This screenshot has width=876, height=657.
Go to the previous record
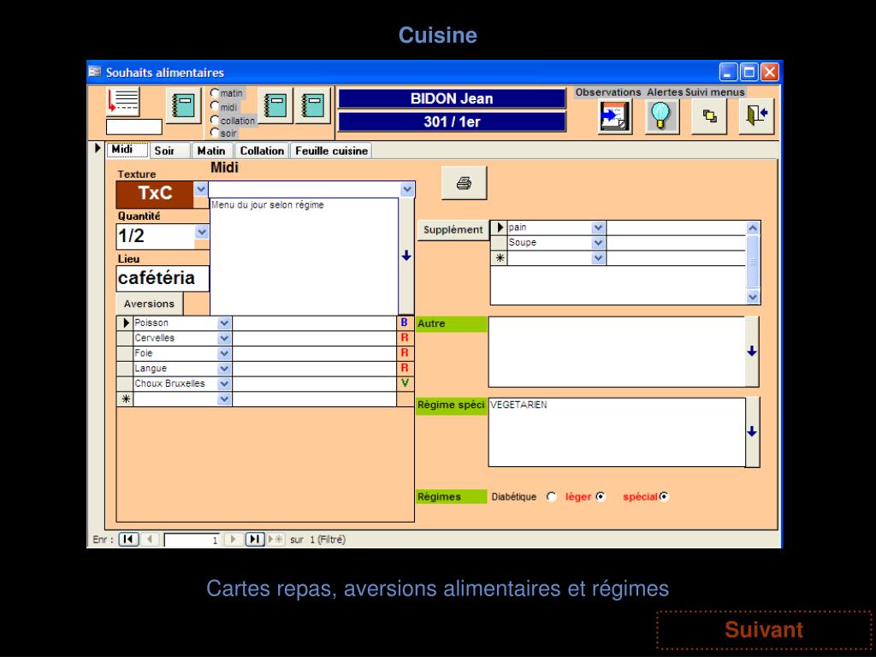pos(149,539)
